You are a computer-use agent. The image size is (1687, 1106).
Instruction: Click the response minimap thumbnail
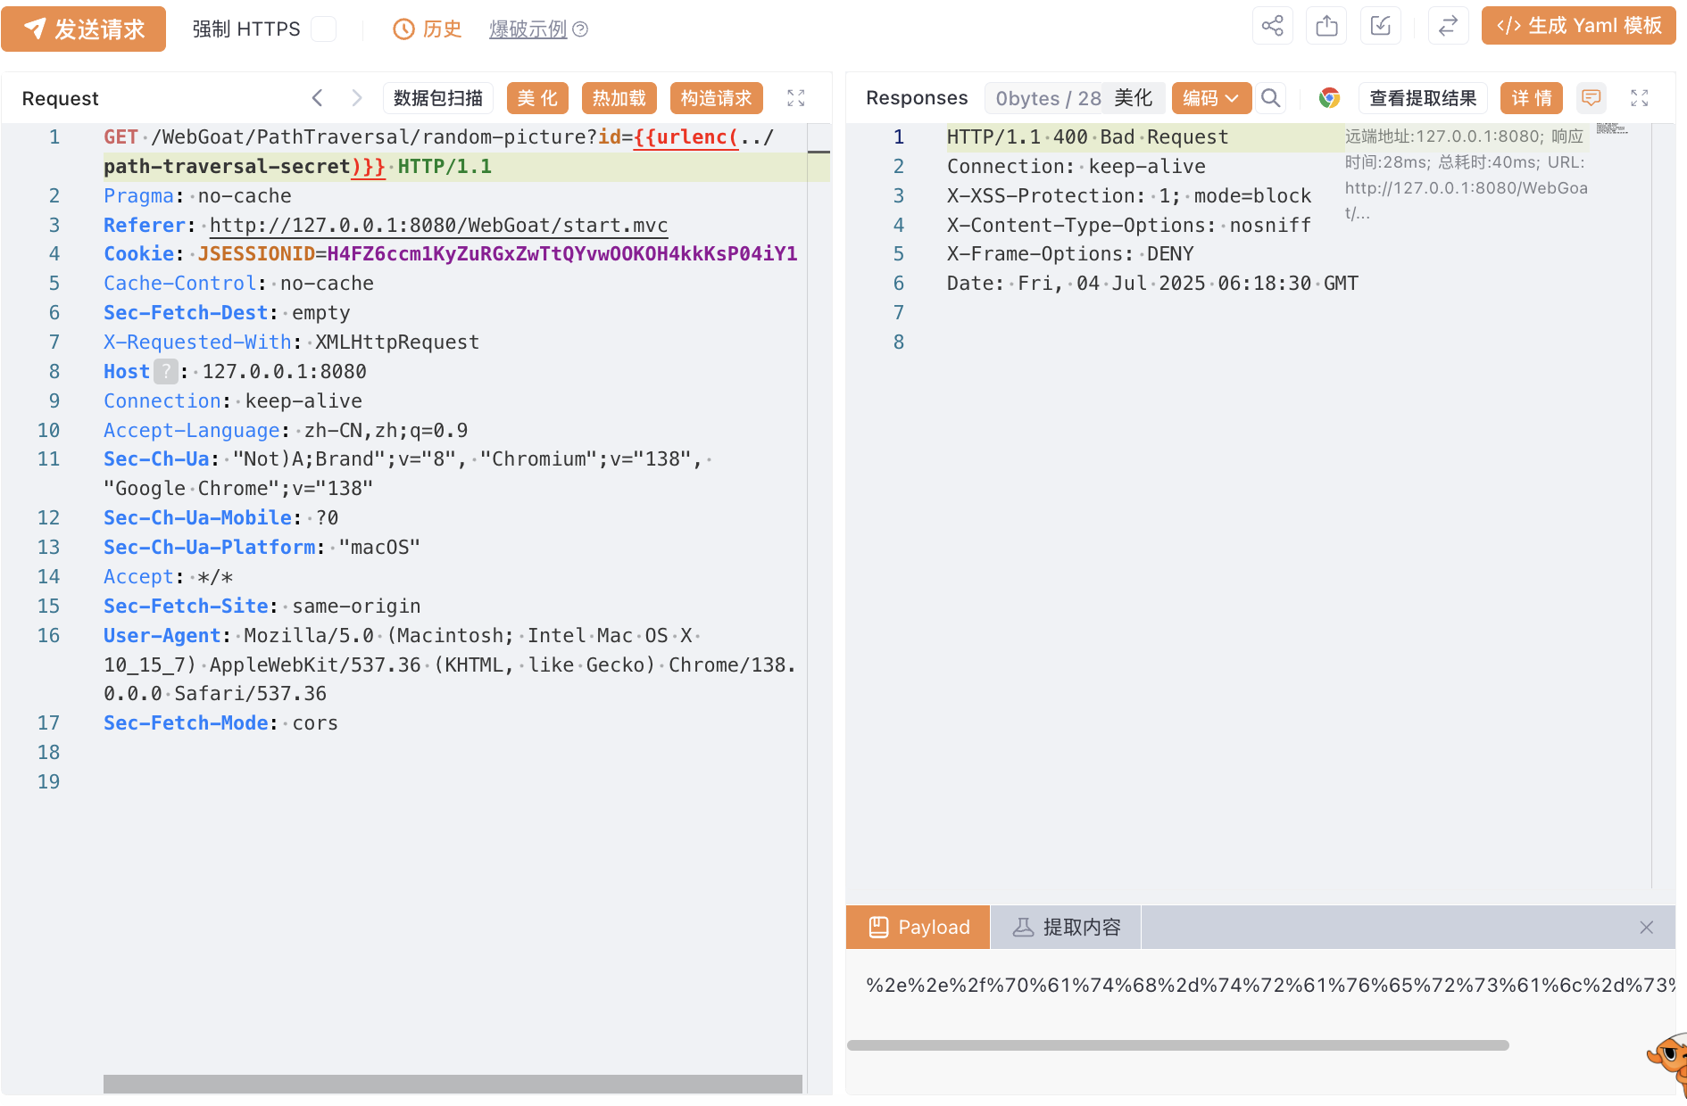pos(1612,129)
